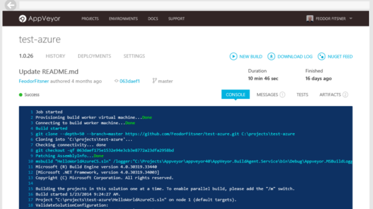Screen dimensions: 373x209
Task: Click the browser back arrow button
Action: point(10,5)
